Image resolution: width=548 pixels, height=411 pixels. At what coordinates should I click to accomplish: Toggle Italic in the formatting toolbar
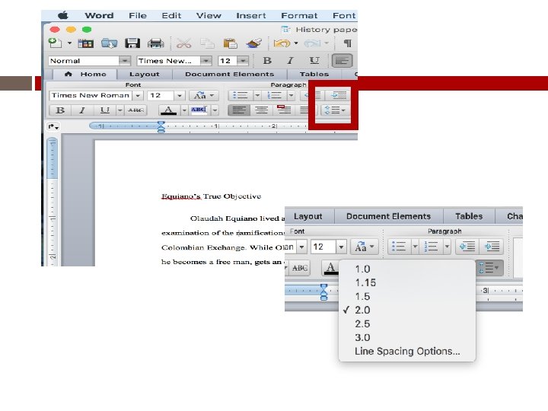pos(290,61)
